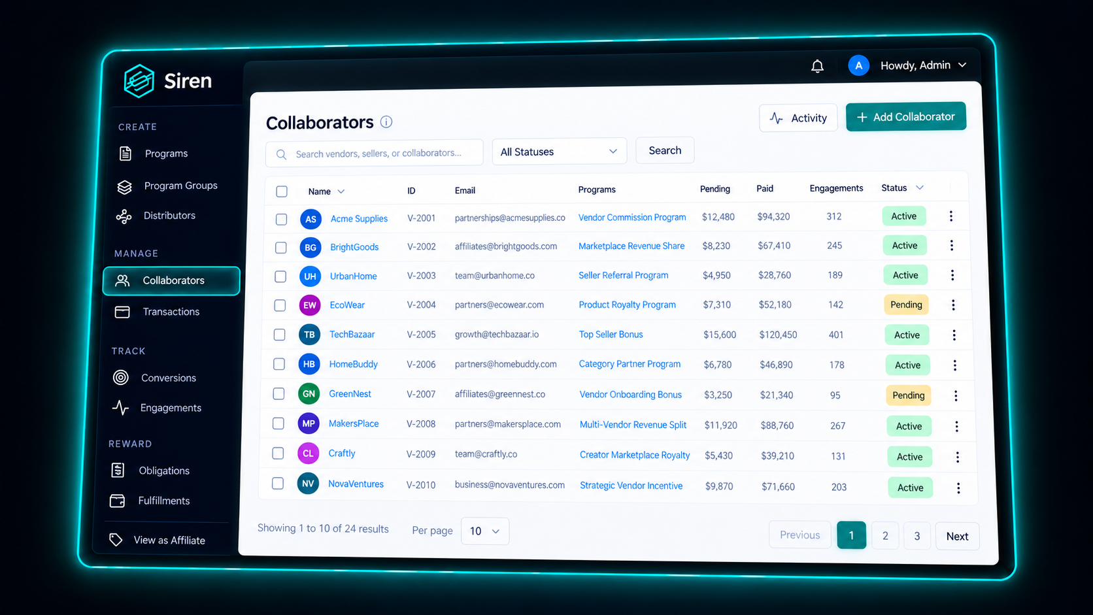Open the notifications bell
Screen dimensions: 1093x615
[817, 66]
